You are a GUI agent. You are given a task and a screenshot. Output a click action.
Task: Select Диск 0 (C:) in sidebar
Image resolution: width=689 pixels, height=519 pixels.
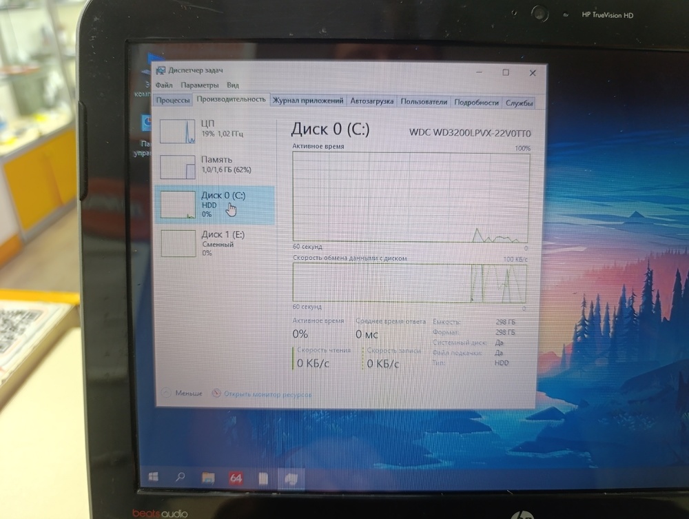pos(215,205)
